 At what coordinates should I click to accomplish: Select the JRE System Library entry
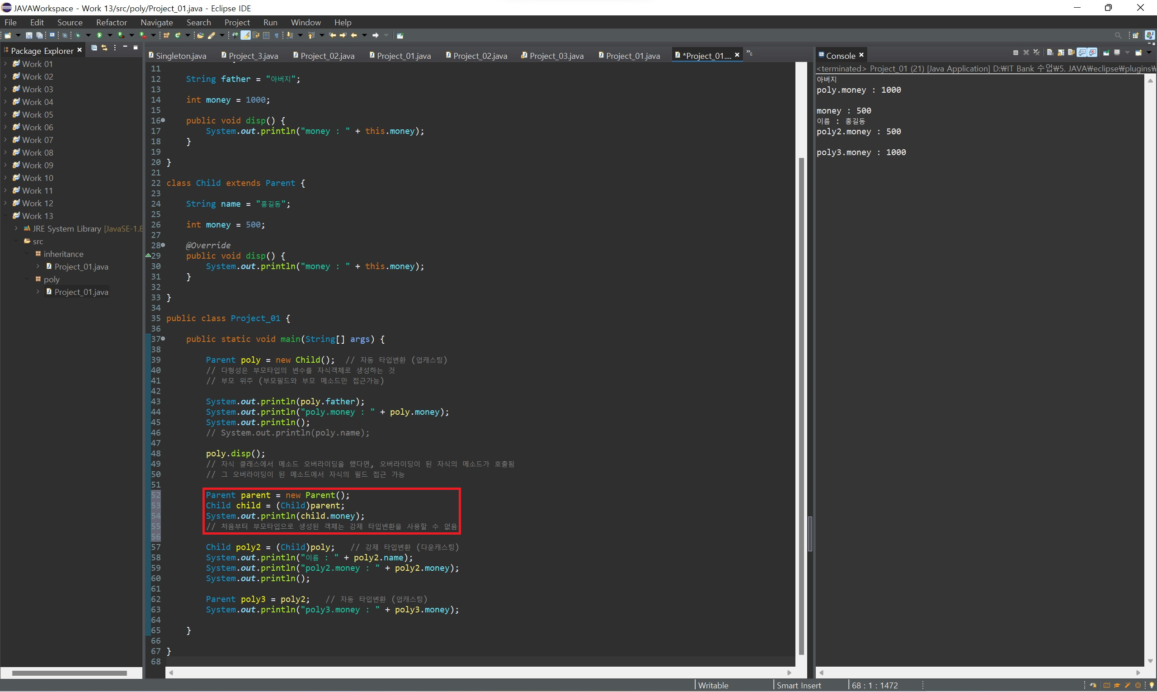coord(66,228)
